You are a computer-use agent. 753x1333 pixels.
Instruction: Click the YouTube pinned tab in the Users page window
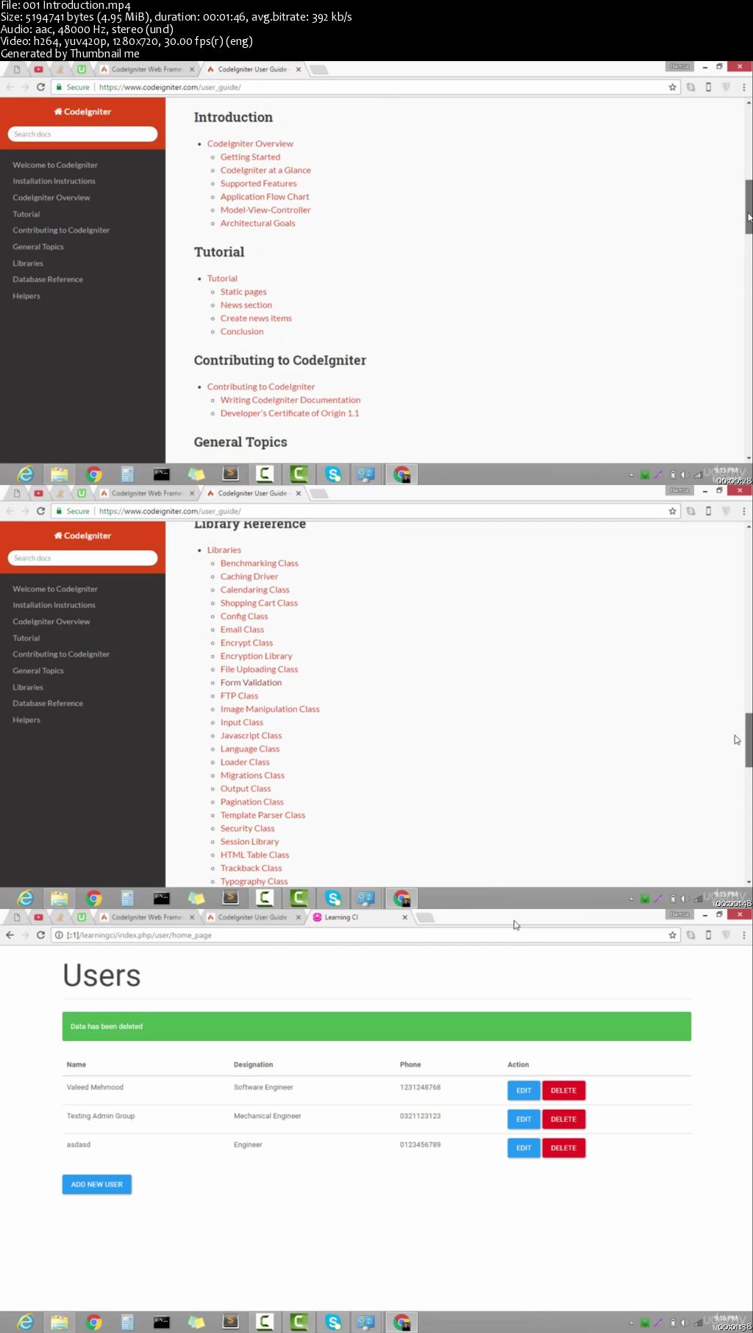coord(38,917)
